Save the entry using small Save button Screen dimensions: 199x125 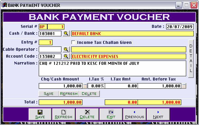click(49, 94)
